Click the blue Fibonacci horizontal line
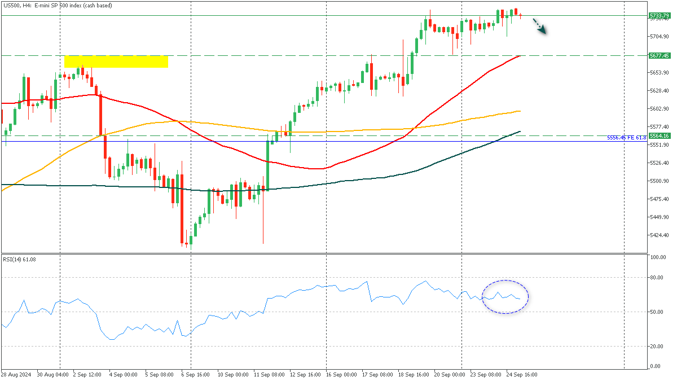677x381 pixels. (395, 141)
